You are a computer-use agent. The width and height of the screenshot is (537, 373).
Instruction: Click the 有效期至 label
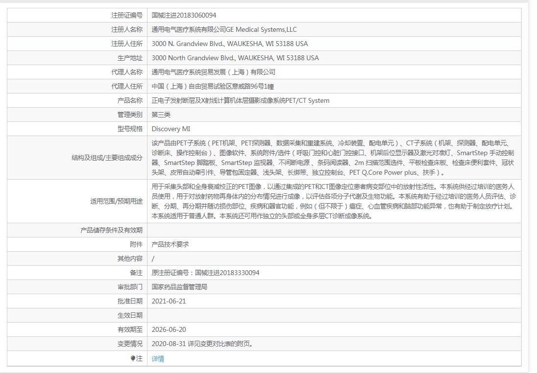click(130, 329)
